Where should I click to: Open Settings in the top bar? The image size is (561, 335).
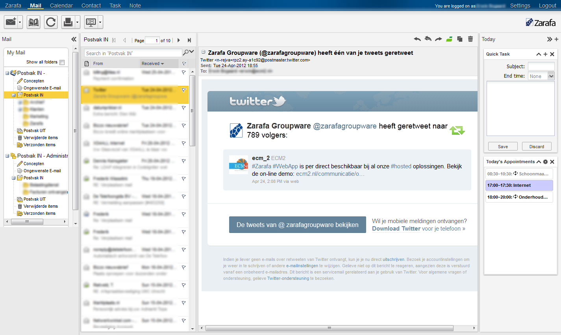point(520,6)
